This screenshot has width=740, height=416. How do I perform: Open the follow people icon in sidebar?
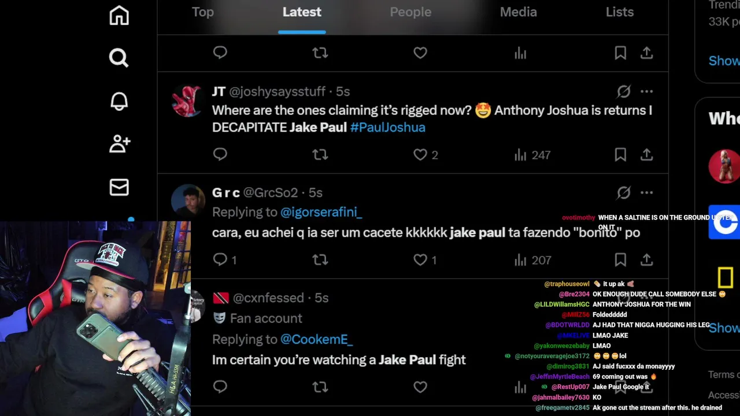click(120, 144)
